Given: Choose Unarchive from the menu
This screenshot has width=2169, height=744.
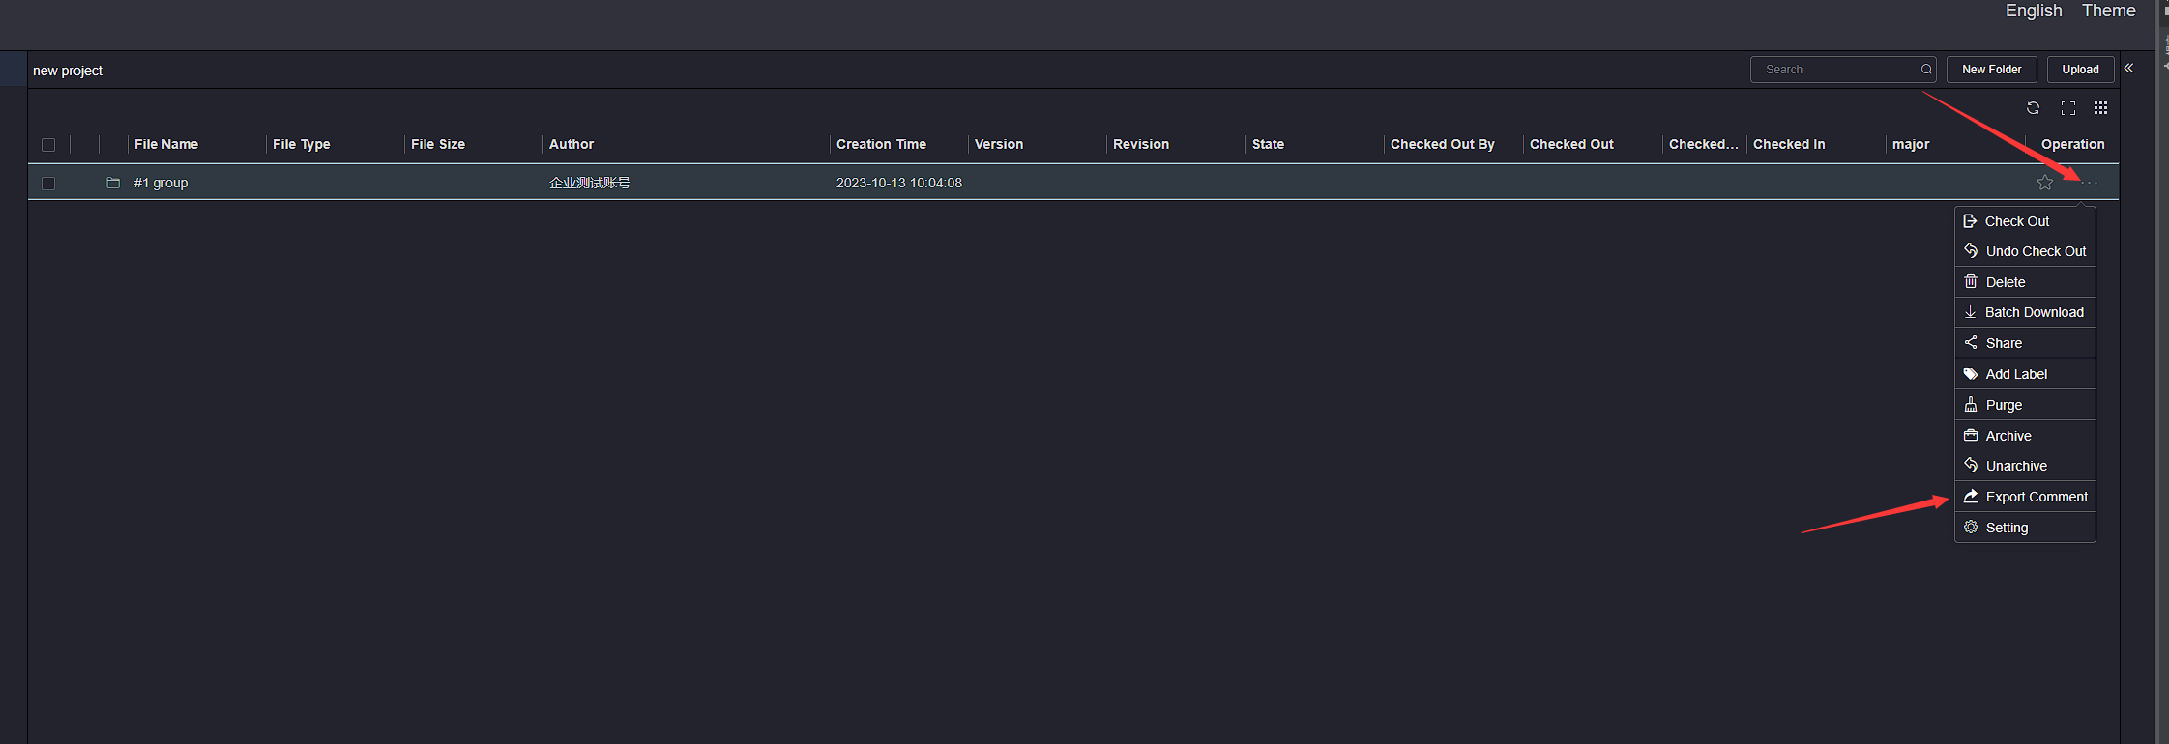Looking at the screenshot, I should tap(2025, 466).
